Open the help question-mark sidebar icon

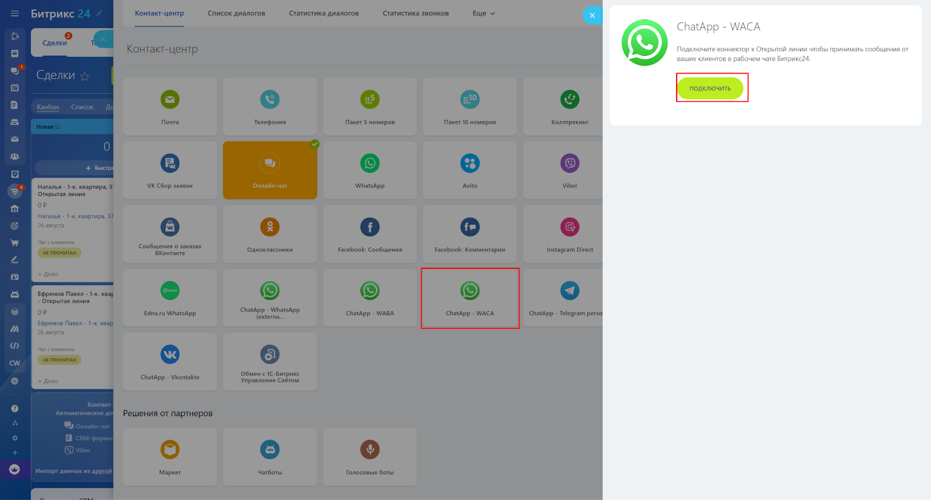tap(15, 409)
